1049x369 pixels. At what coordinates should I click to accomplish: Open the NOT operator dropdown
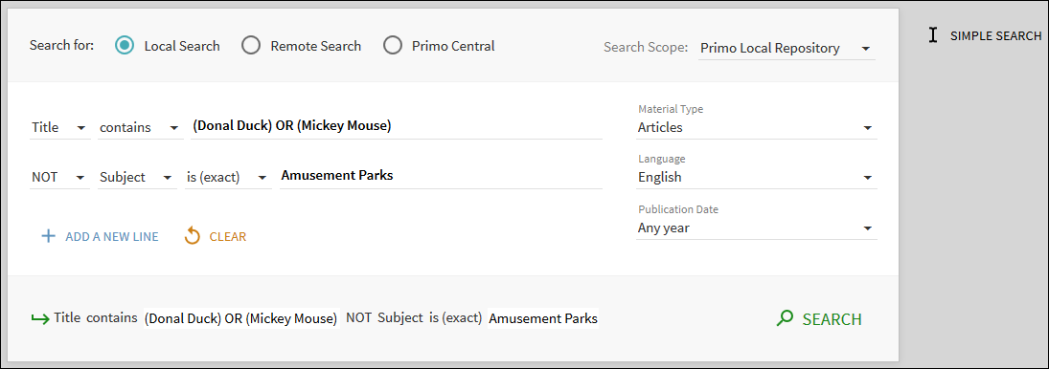click(x=59, y=177)
